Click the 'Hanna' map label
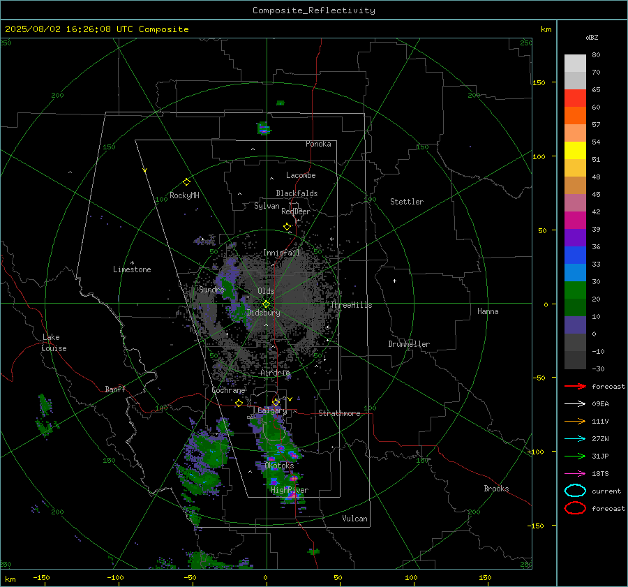The image size is (628, 587). point(488,311)
